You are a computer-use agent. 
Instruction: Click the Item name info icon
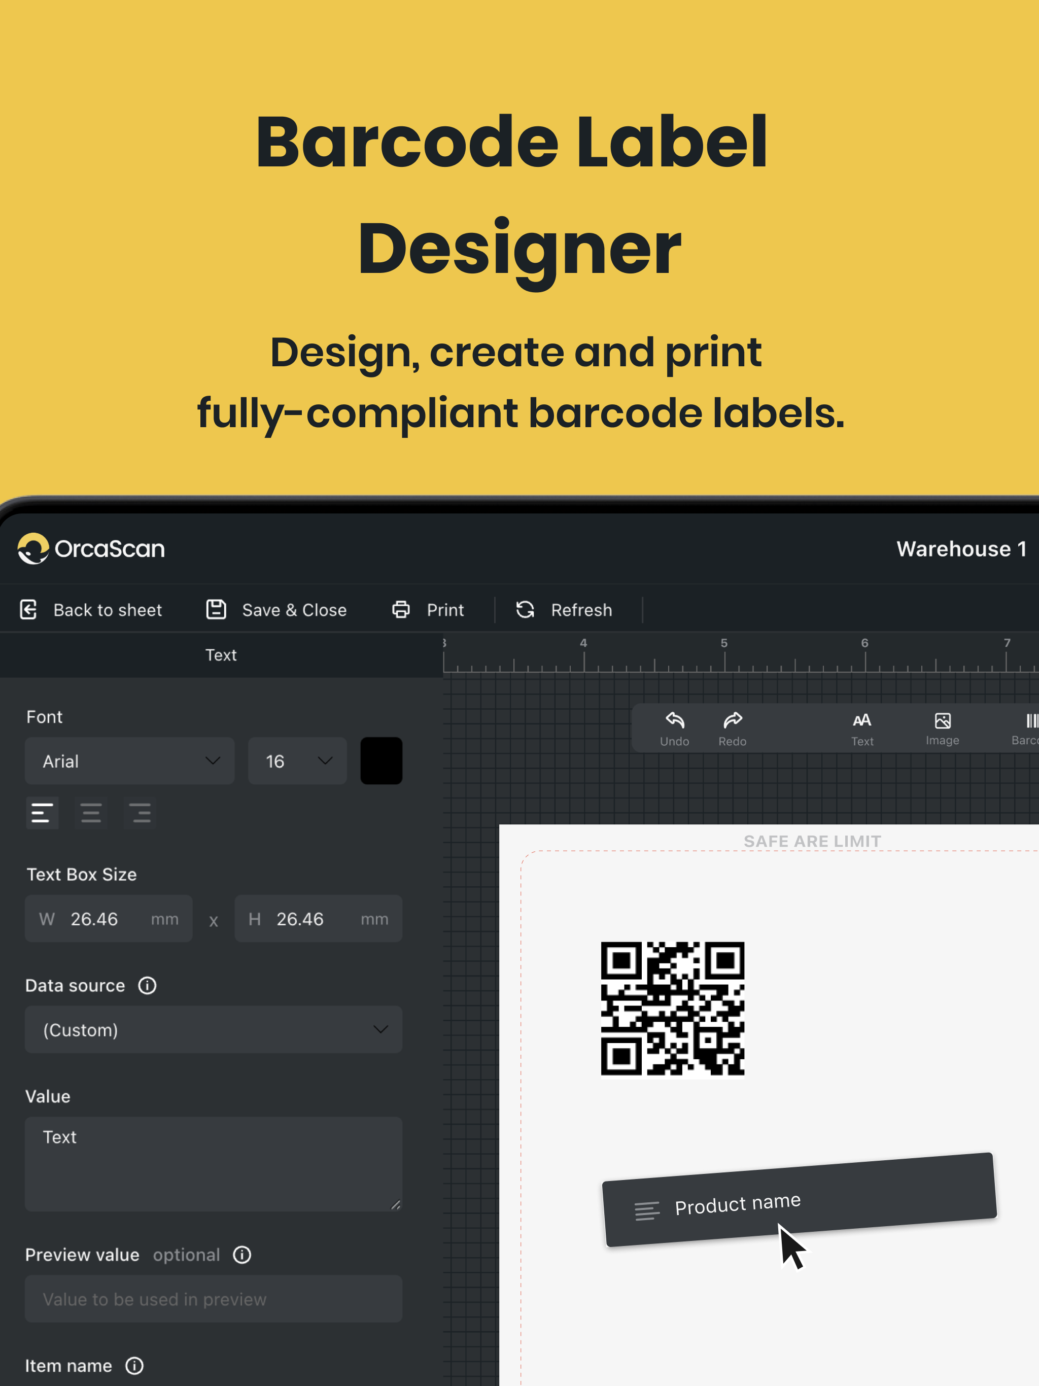(x=134, y=1365)
